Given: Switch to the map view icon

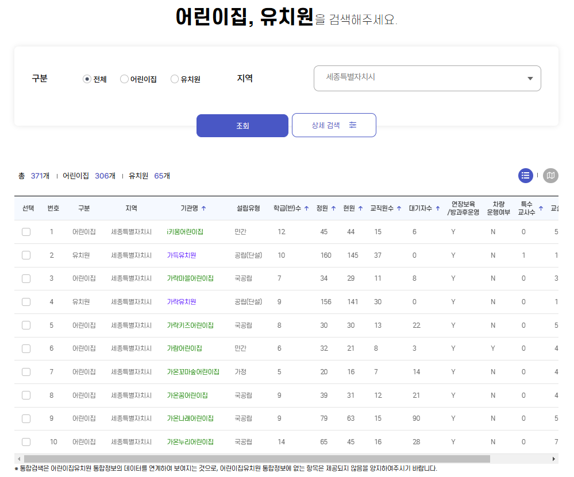Looking at the screenshot, I should coord(550,176).
